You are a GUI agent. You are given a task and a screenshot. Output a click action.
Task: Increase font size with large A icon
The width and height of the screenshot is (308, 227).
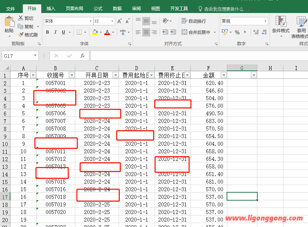point(119,21)
